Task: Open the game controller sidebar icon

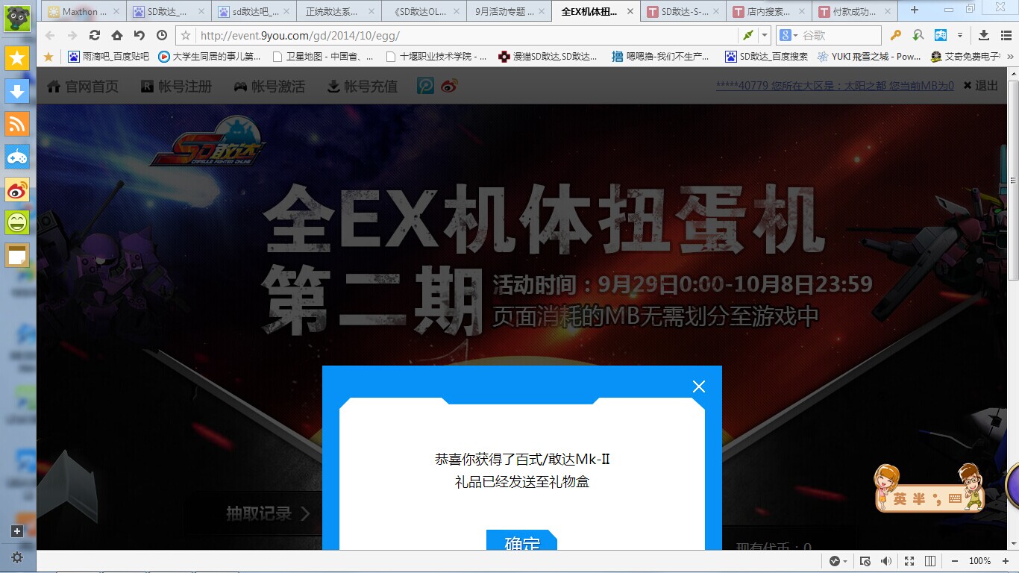Action: tap(17, 157)
